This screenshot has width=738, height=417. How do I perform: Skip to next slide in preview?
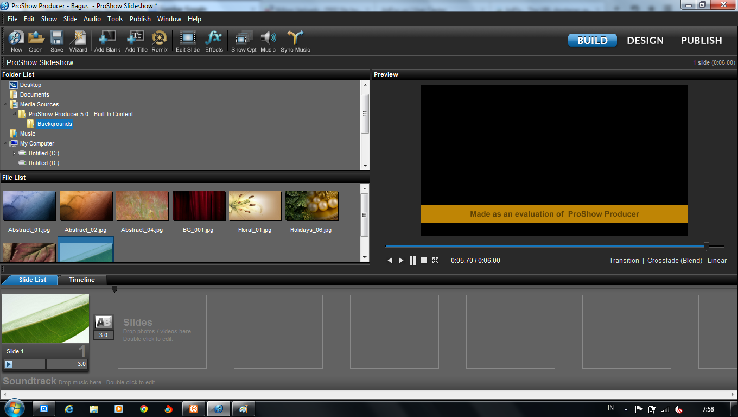click(402, 261)
